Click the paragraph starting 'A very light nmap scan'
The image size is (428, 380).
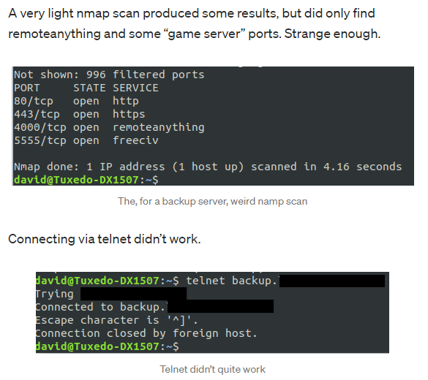click(x=195, y=23)
